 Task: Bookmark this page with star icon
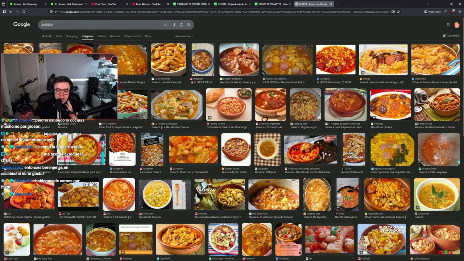(x=398, y=12)
